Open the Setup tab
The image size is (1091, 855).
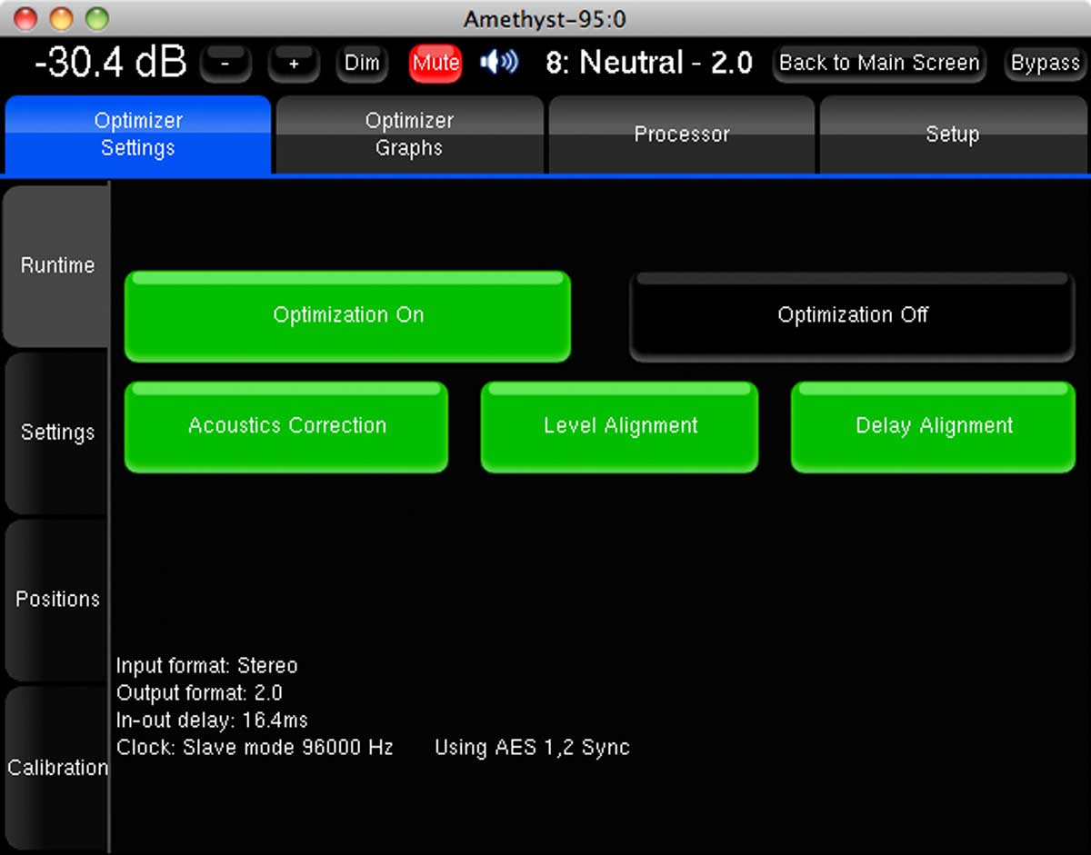[x=952, y=134]
